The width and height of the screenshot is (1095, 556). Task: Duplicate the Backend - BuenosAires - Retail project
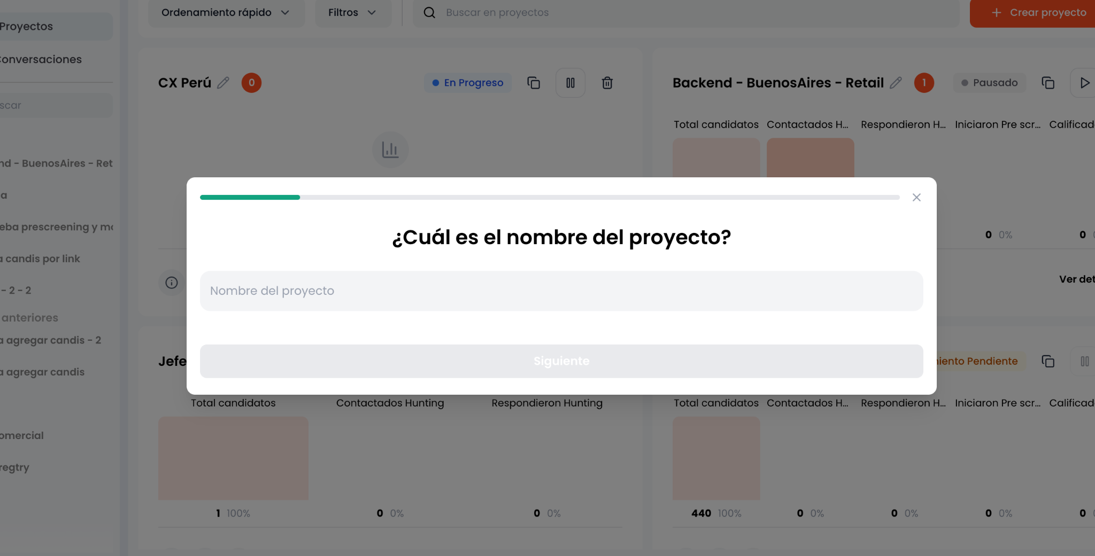[1048, 83]
